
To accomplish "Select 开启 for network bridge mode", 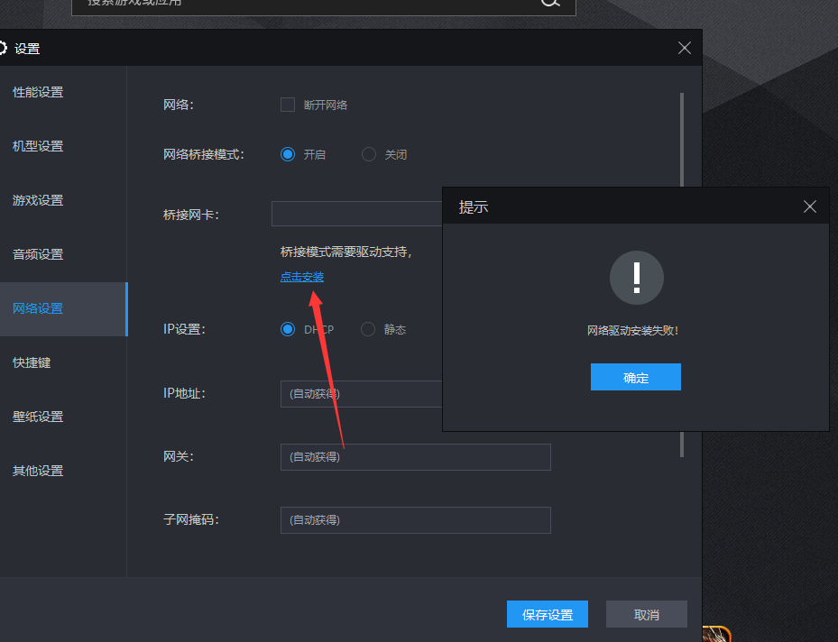I will pyautogui.click(x=288, y=154).
